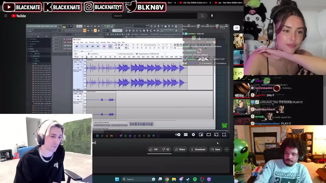Adjust the DECENT2 track gain slider

[x=78, y=64]
